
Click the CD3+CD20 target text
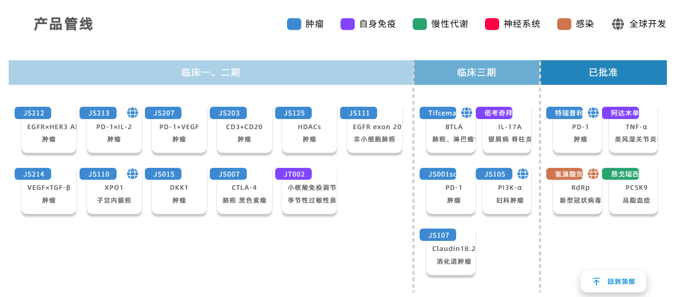(x=244, y=127)
